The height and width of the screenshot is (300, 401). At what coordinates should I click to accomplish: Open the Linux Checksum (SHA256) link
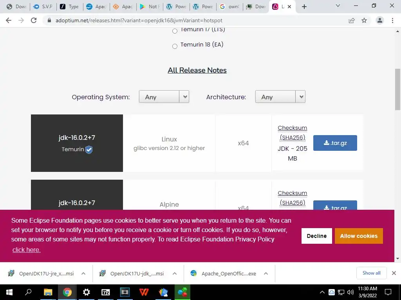tap(292, 133)
